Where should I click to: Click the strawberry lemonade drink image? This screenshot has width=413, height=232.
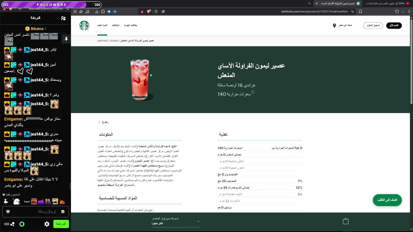point(140,80)
